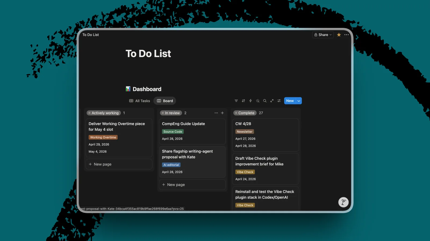Open view settings sliders icon

[279, 101]
